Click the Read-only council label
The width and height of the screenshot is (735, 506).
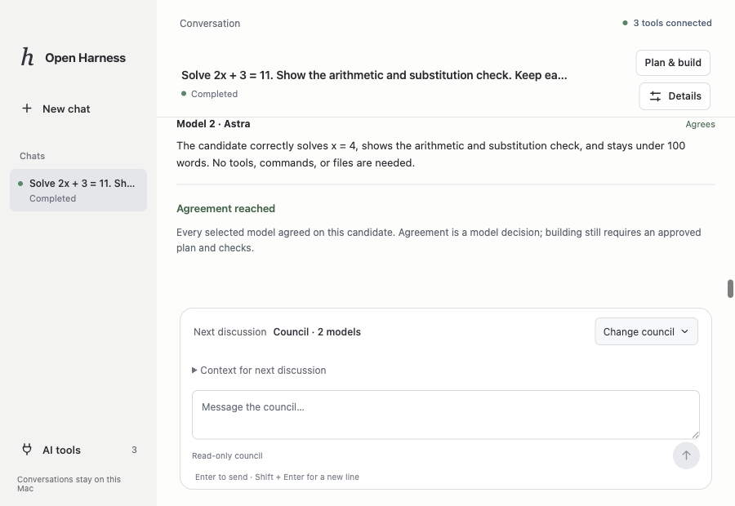(x=227, y=456)
